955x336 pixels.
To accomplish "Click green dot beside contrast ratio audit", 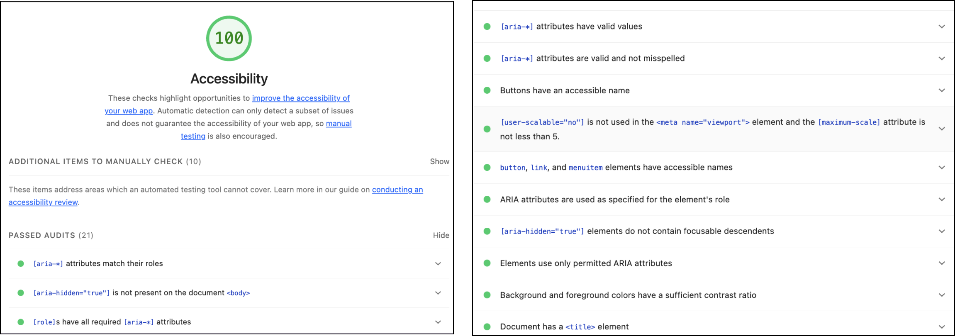I will tap(487, 295).
